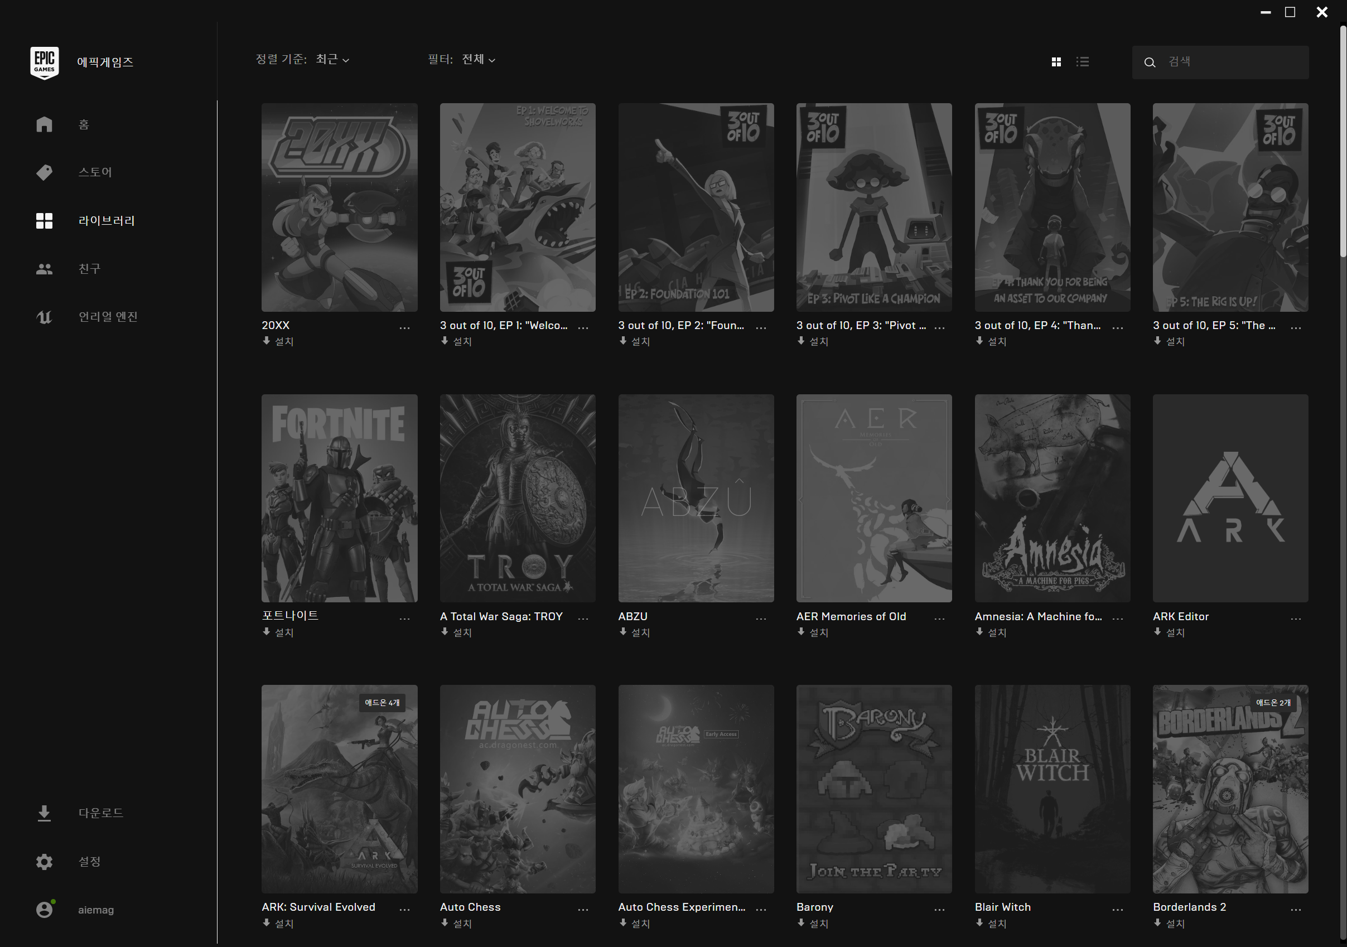Click the aiemag username text
The width and height of the screenshot is (1347, 947).
(96, 910)
